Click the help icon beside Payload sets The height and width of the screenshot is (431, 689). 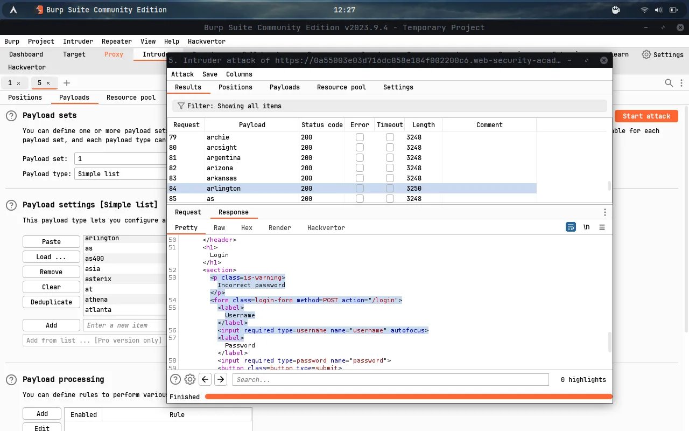tap(11, 116)
